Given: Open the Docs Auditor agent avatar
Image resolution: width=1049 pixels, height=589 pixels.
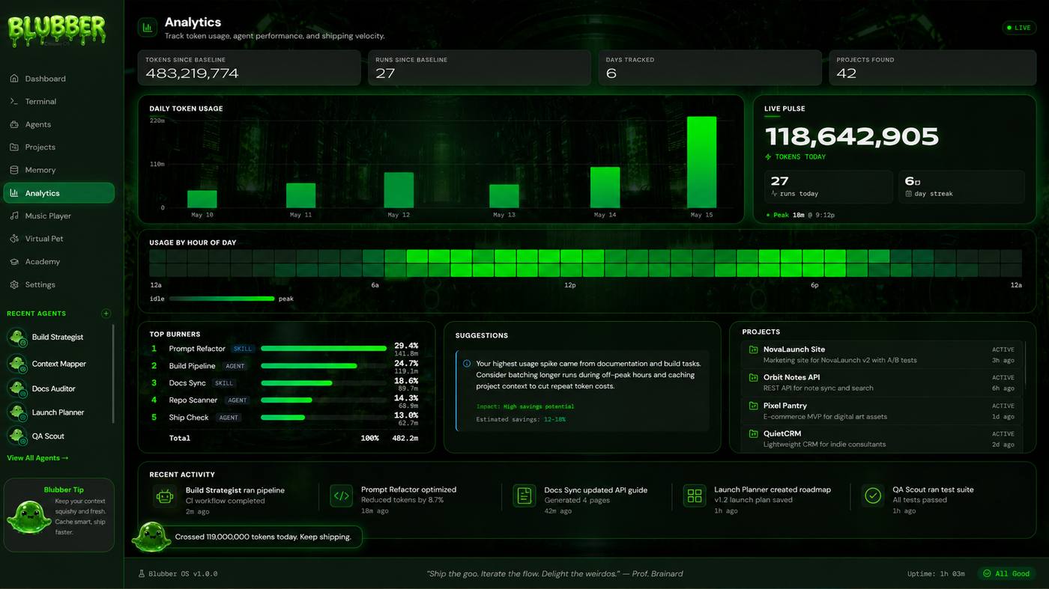Looking at the screenshot, I should click(x=17, y=388).
